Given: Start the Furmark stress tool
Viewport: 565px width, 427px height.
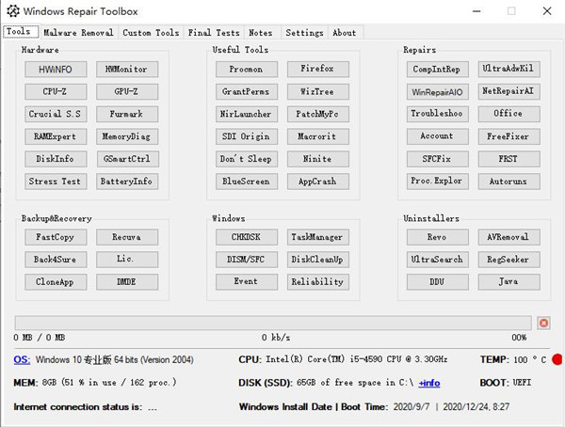Looking at the screenshot, I should tap(126, 114).
